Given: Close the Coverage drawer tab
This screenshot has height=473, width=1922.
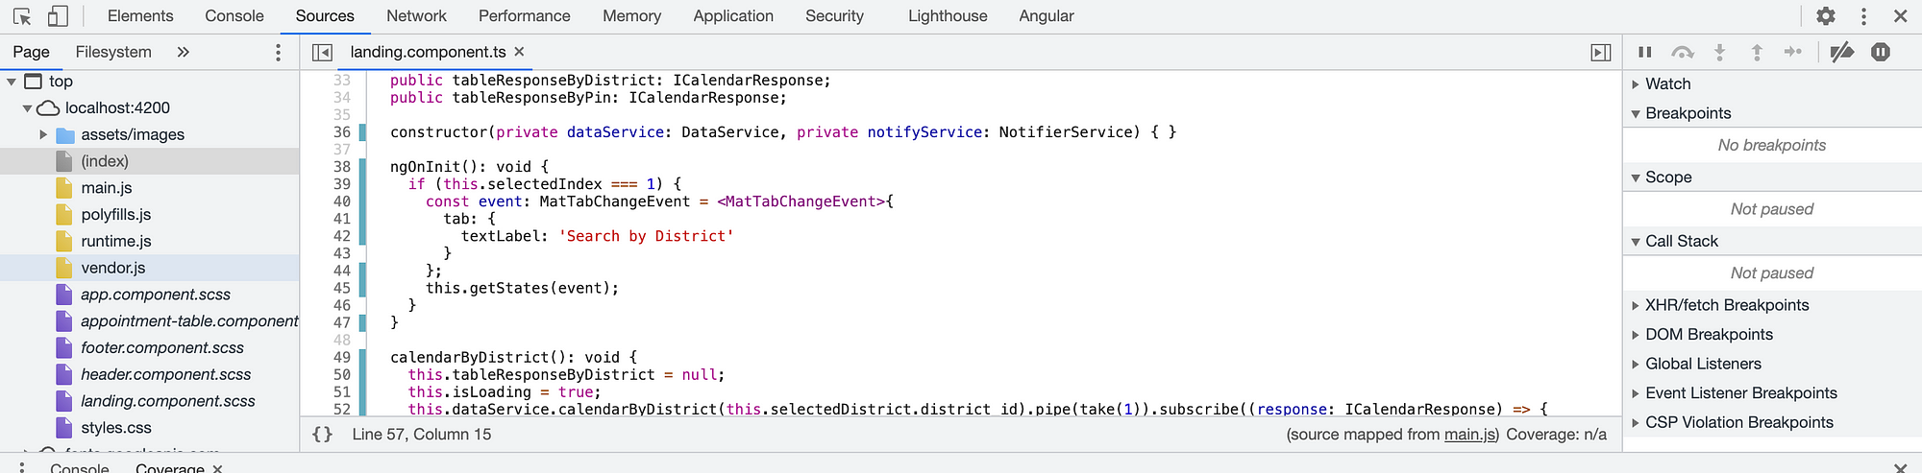Looking at the screenshot, I should pyautogui.click(x=218, y=468).
